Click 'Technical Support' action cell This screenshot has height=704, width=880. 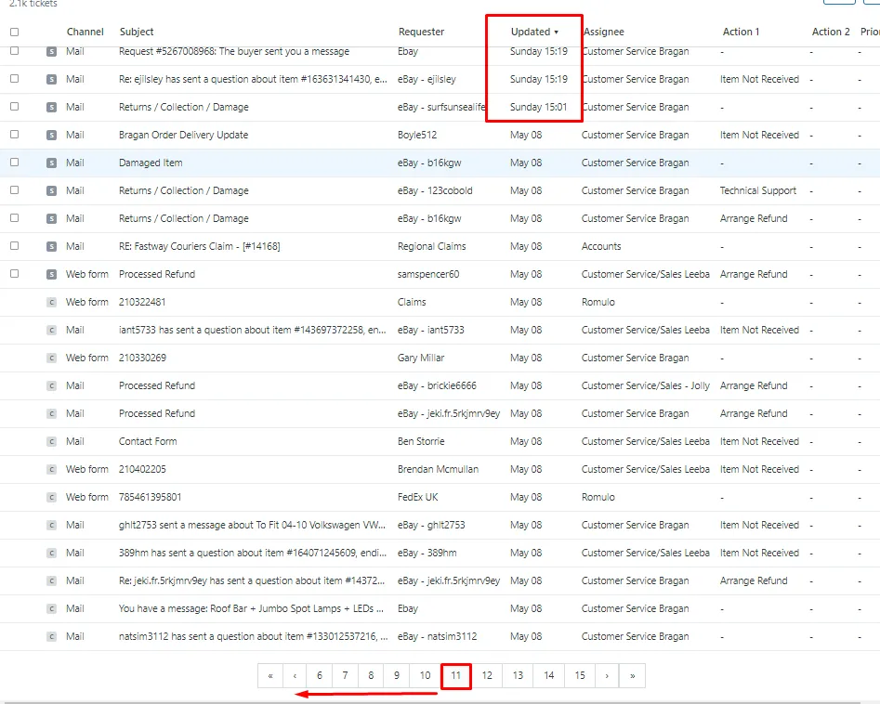(758, 190)
